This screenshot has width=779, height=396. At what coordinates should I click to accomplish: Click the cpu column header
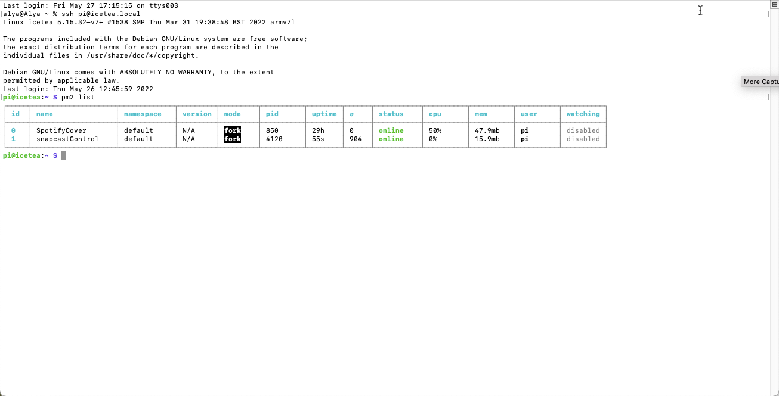tap(435, 114)
